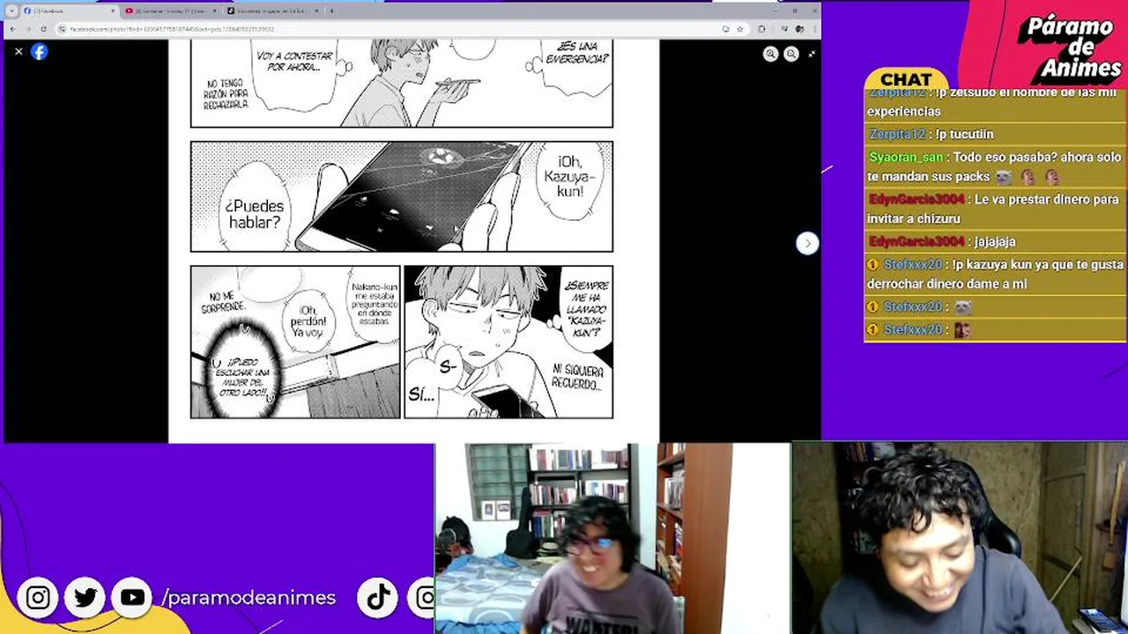Reload the current page
The height and width of the screenshot is (634, 1128).
[x=43, y=29]
